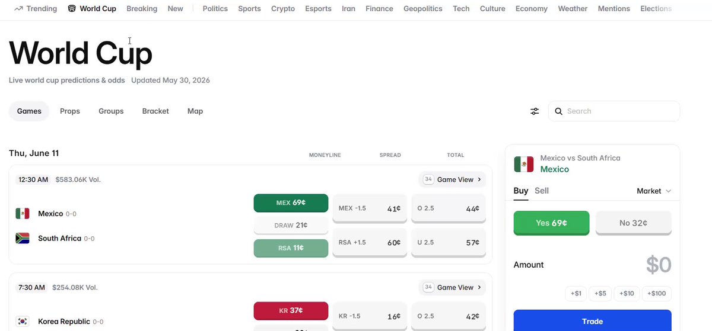Viewport: 712px width, 331px height.
Task: Open the Sports category
Action: (249, 8)
